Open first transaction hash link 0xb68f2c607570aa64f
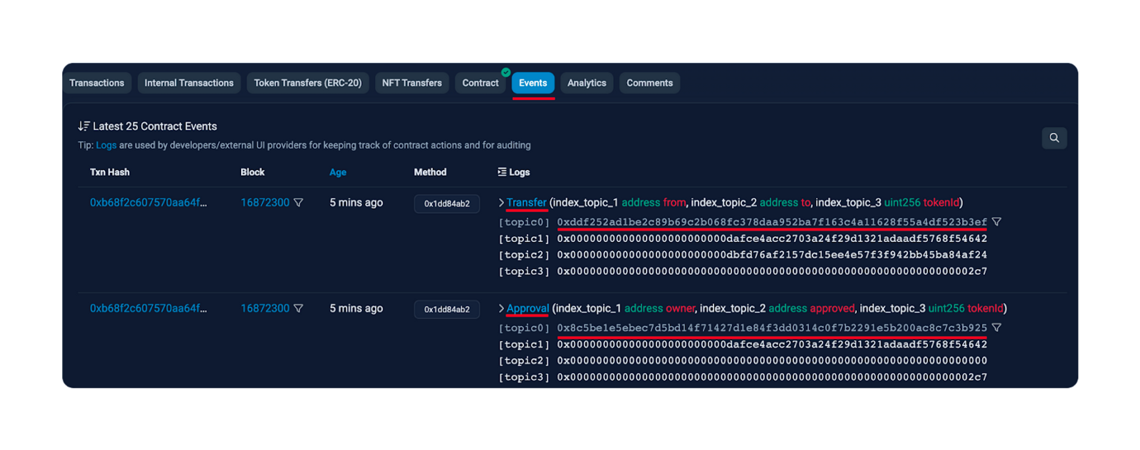This screenshot has width=1140, height=450. pyautogui.click(x=148, y=202)
